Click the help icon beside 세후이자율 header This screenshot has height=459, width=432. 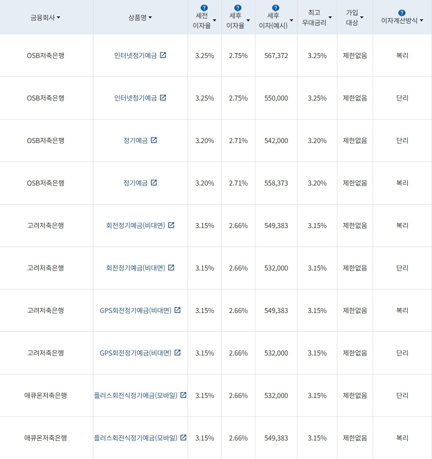pos(237,7)
